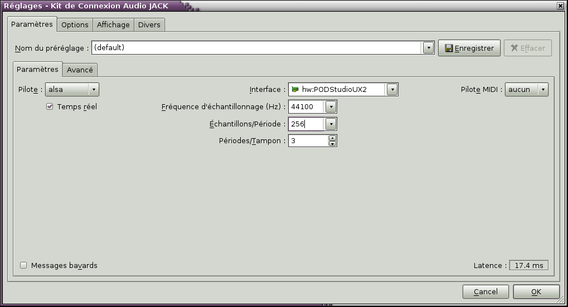
Task: Open the Divers tab
Action: click(x=149, y=25)
